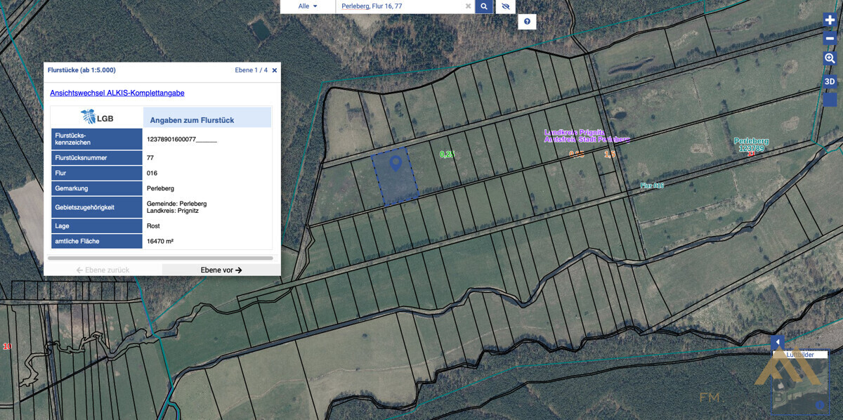
Task: Toggle search result visibility eye icon
Action: [x=505, y=6]
